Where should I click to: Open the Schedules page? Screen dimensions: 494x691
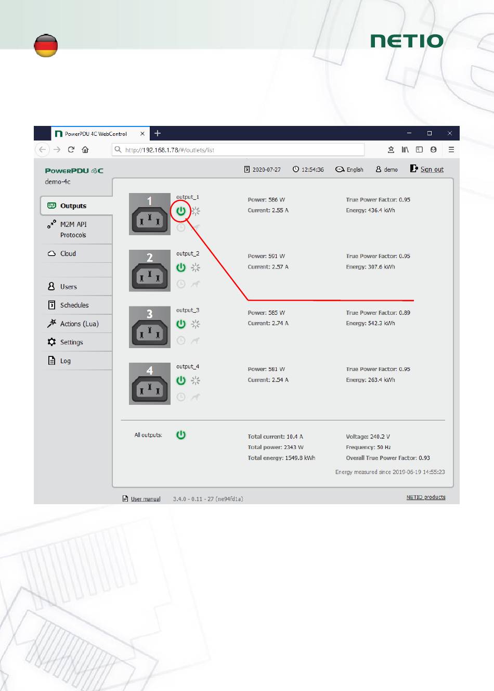tap(76, 305)
